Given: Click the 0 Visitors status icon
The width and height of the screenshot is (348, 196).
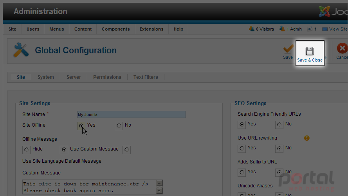Looking at the screenshot, I should tap(252, 29).
